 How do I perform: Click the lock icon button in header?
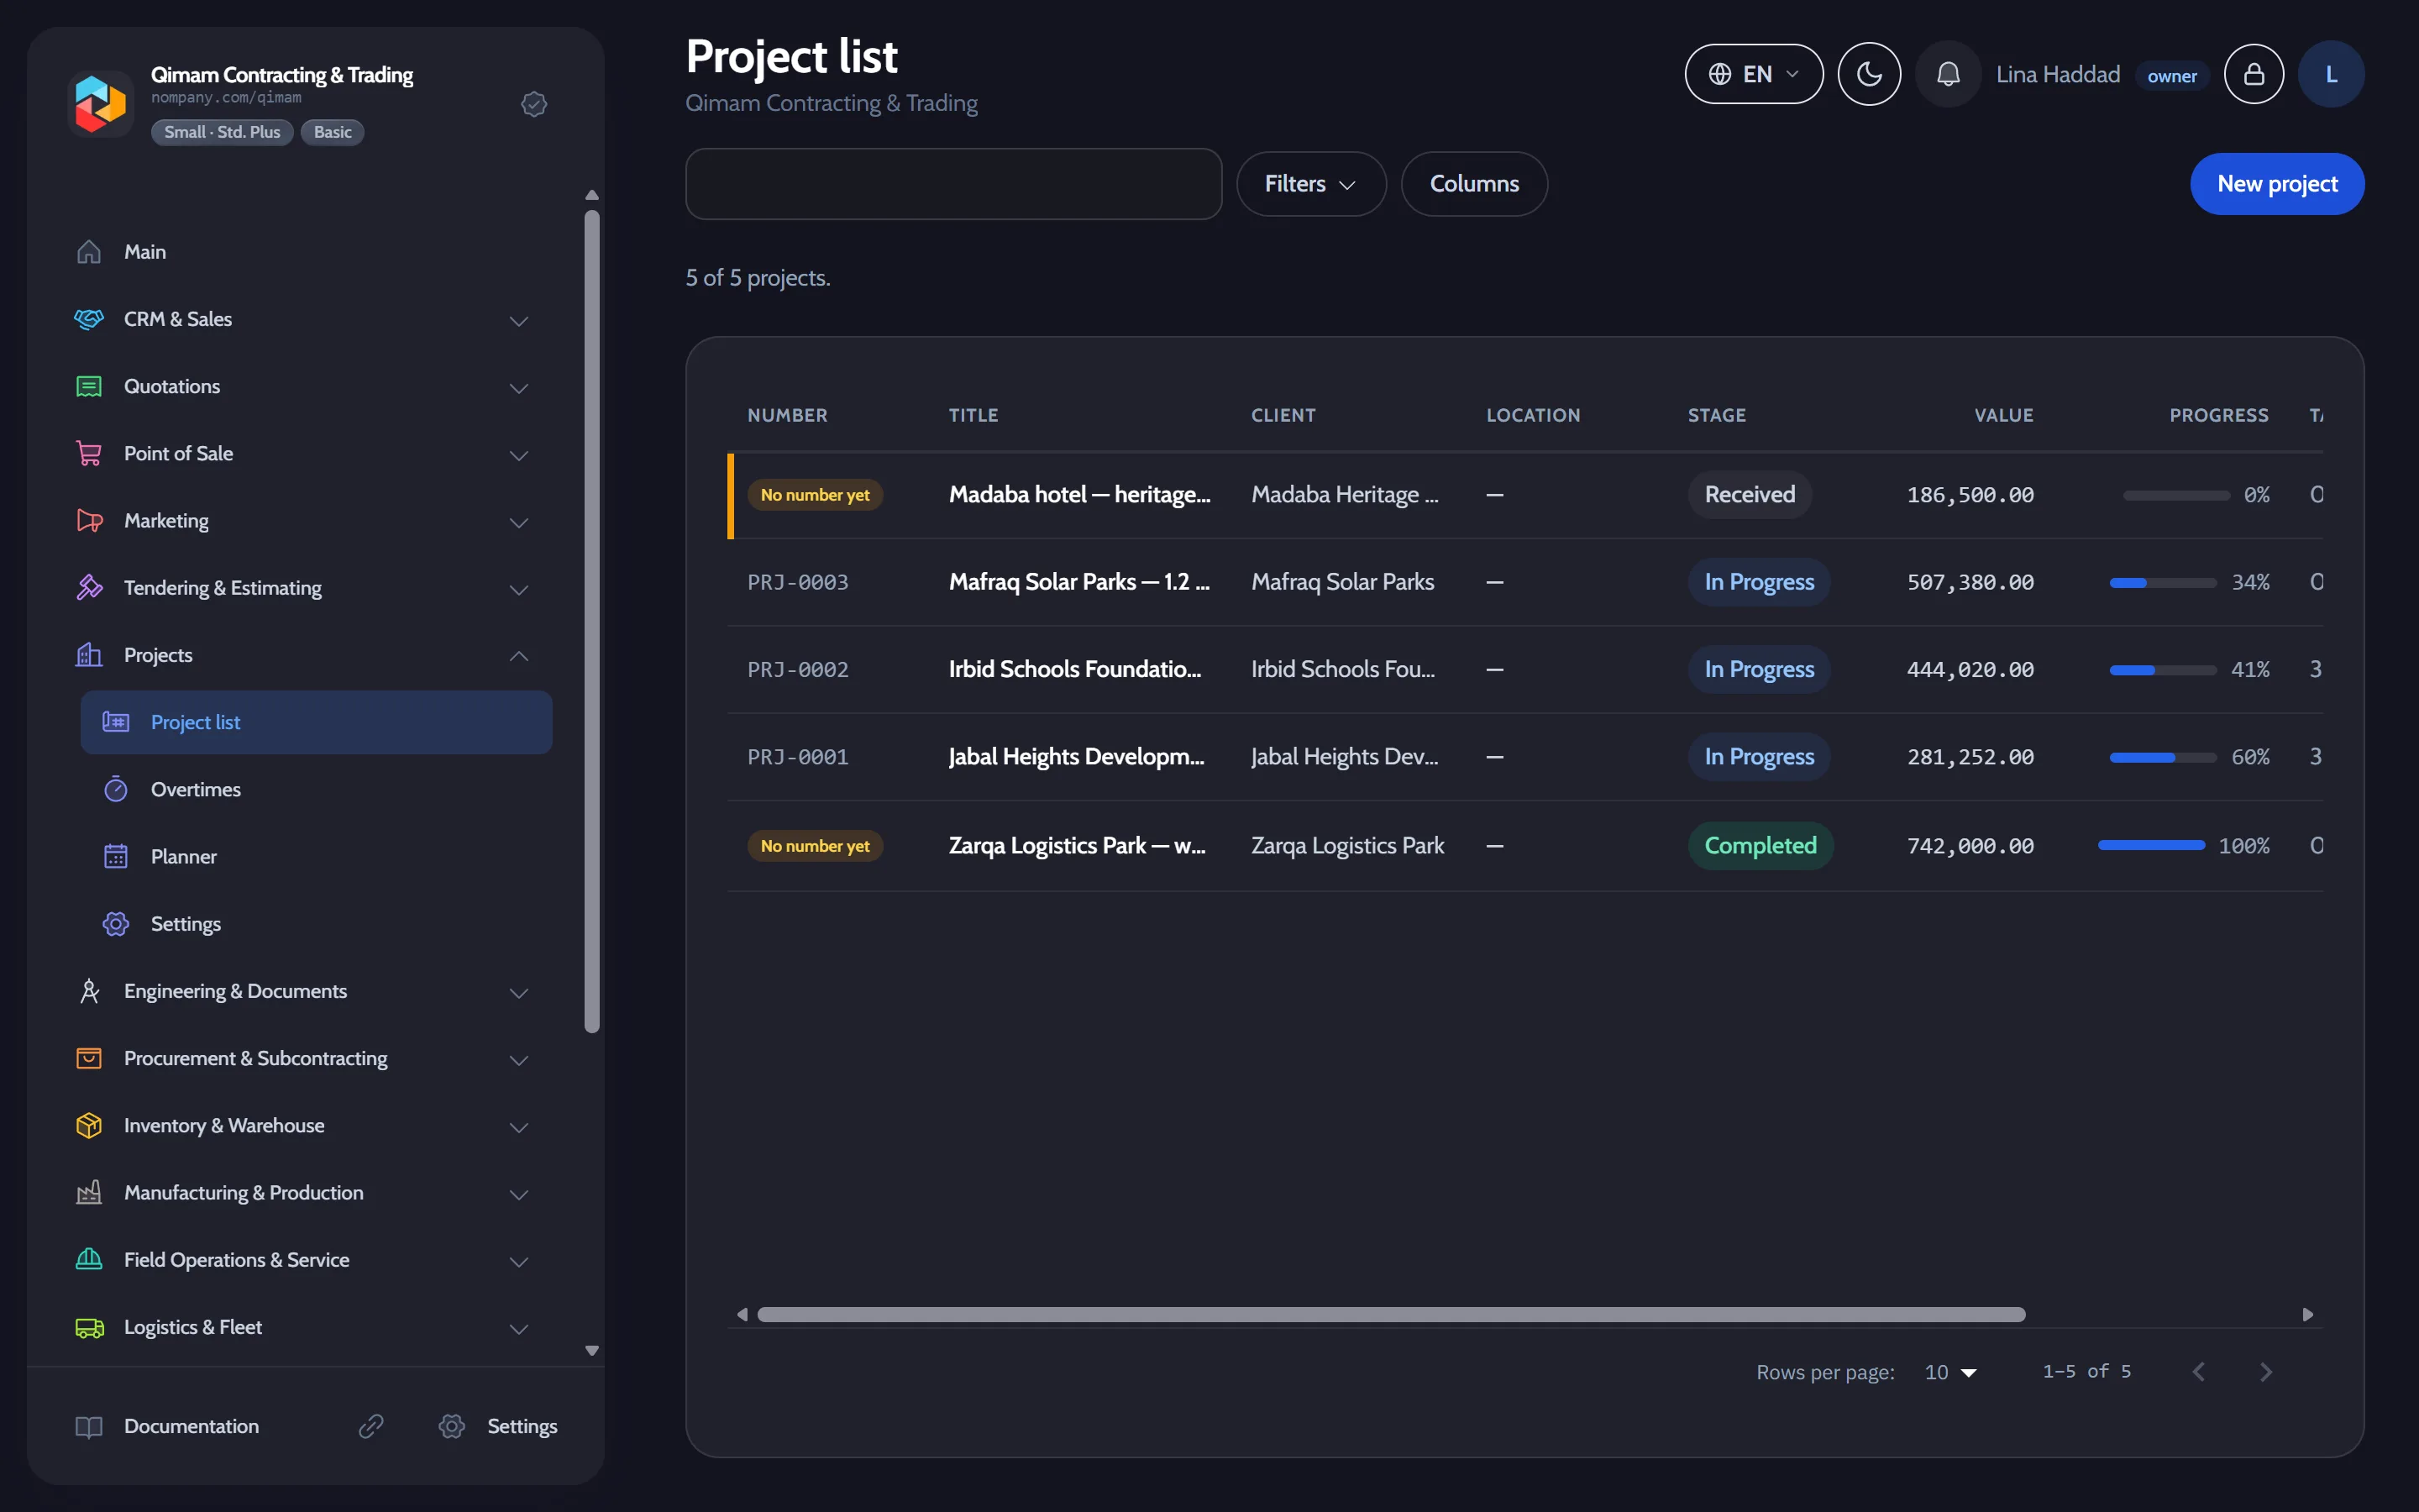[x=2253, y=74]
